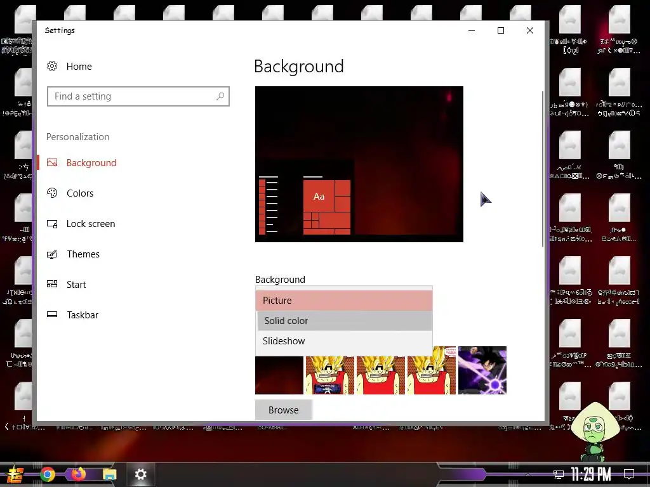
Task: Launch Google Chrome from the taskbar
Action: click(48, 474)
